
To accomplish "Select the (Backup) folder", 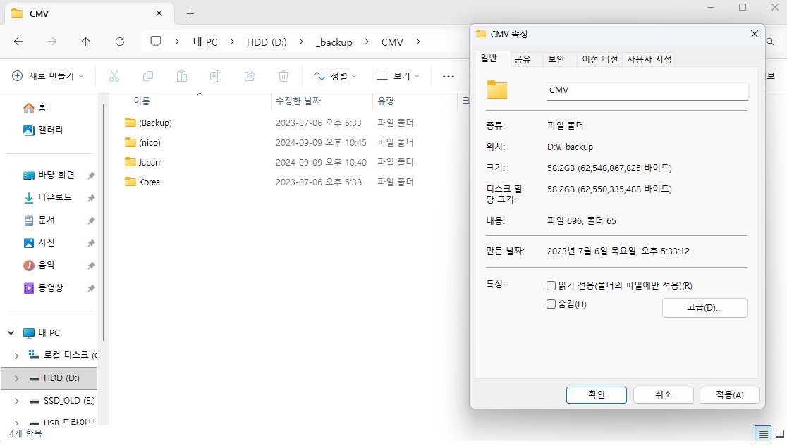I will coord(155,123).
